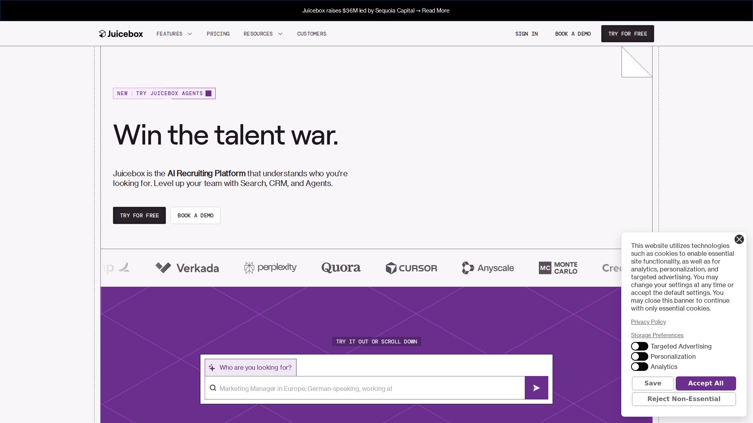Open the Resources dropdown chevron
Screen dimensions: 753x423
280,34
